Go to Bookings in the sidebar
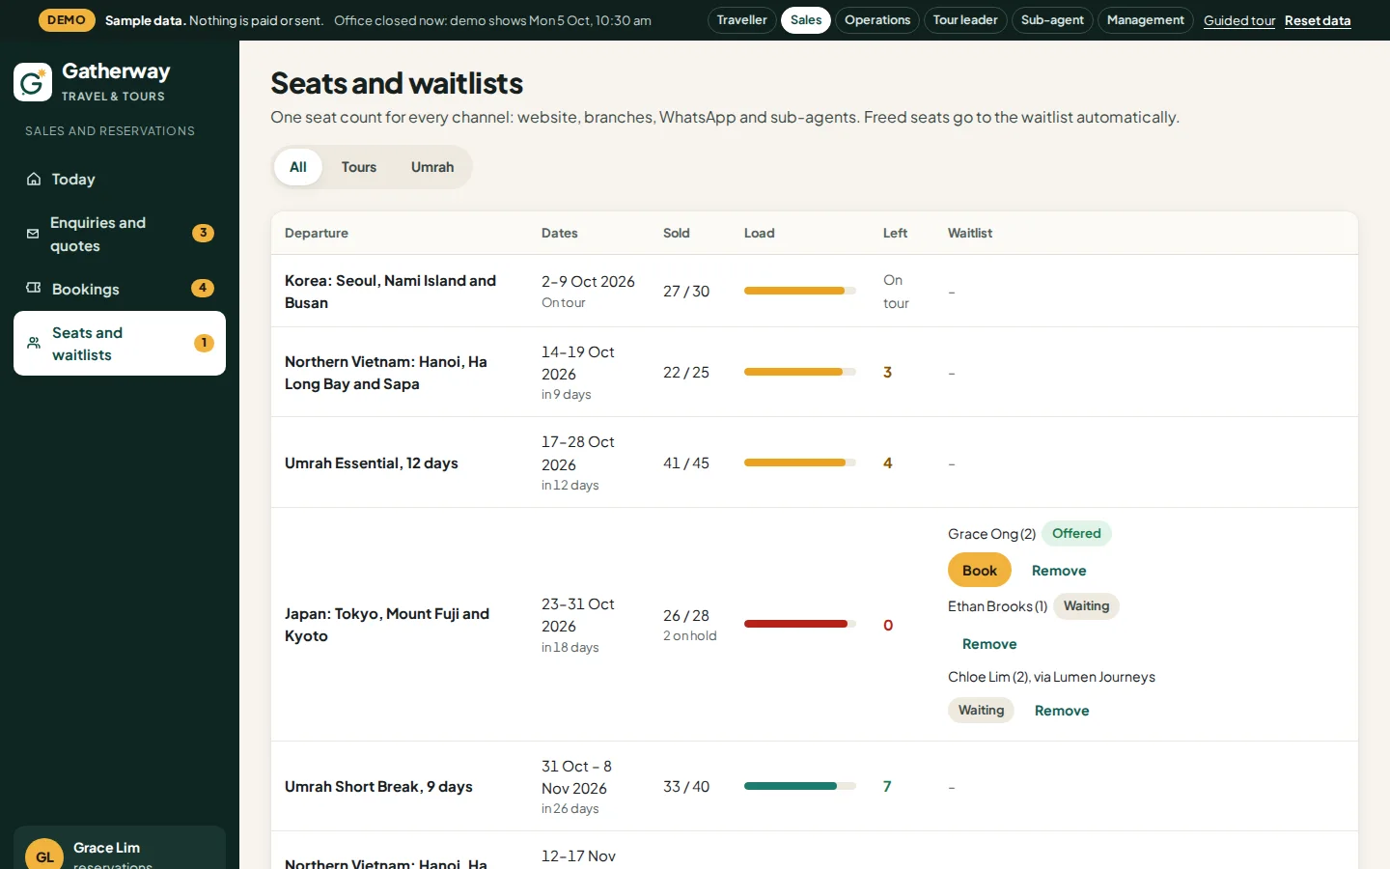 (x=120, y=289)
